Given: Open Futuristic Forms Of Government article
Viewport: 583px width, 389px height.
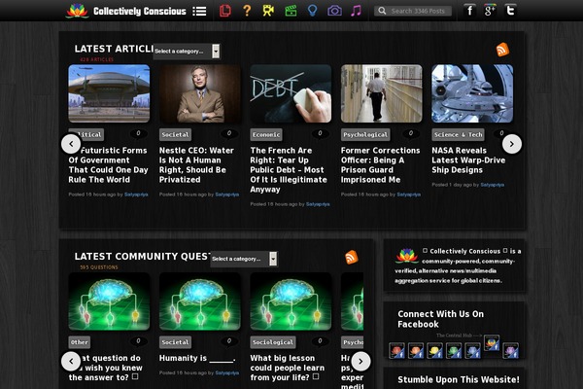Looking at the screenshot, I should 108,165.
